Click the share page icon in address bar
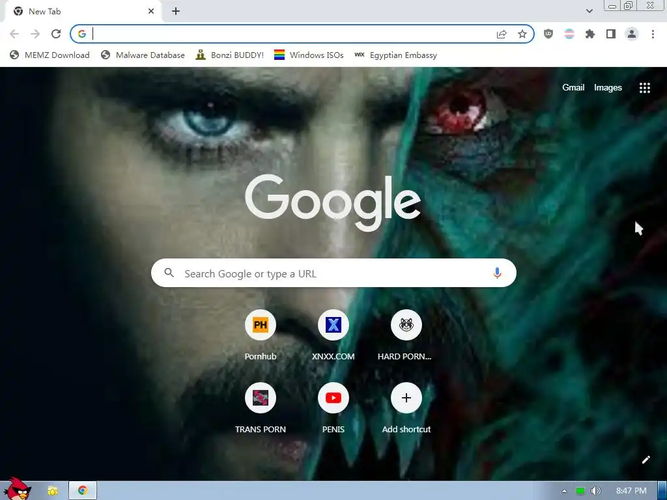This screenshot has width=667, height=500. tap(502, 34)
